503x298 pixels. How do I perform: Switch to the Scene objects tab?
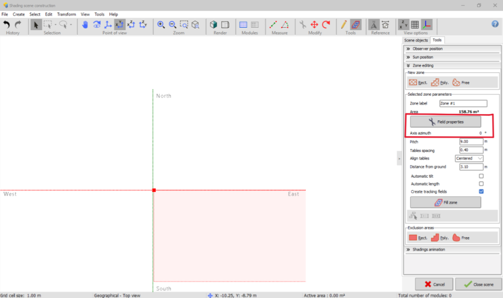415,40
